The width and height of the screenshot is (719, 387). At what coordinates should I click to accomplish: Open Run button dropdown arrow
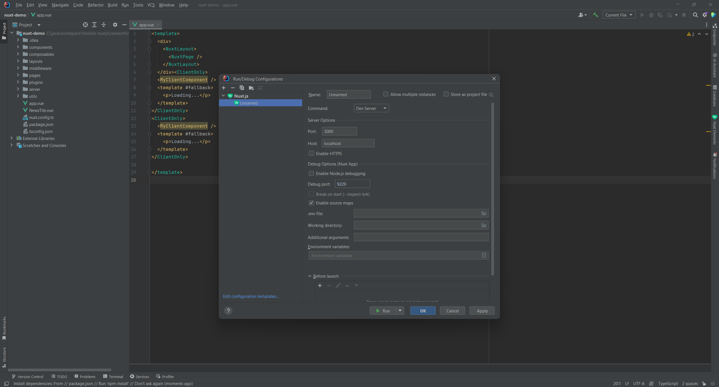coord(400,311)
